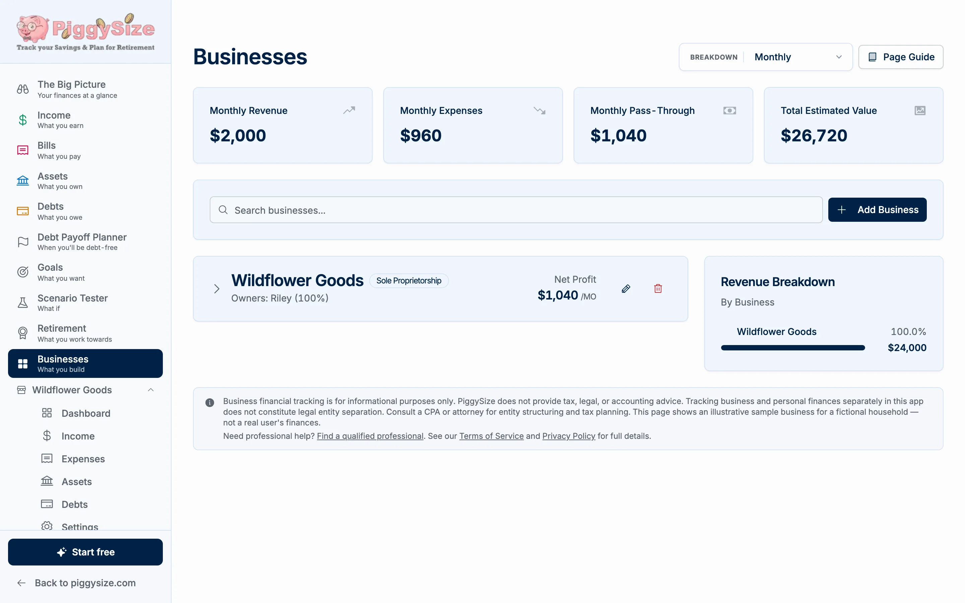Click the flask icon for Scenario Tester
This screenshot has height=603, width=965.
pos(23,303)
